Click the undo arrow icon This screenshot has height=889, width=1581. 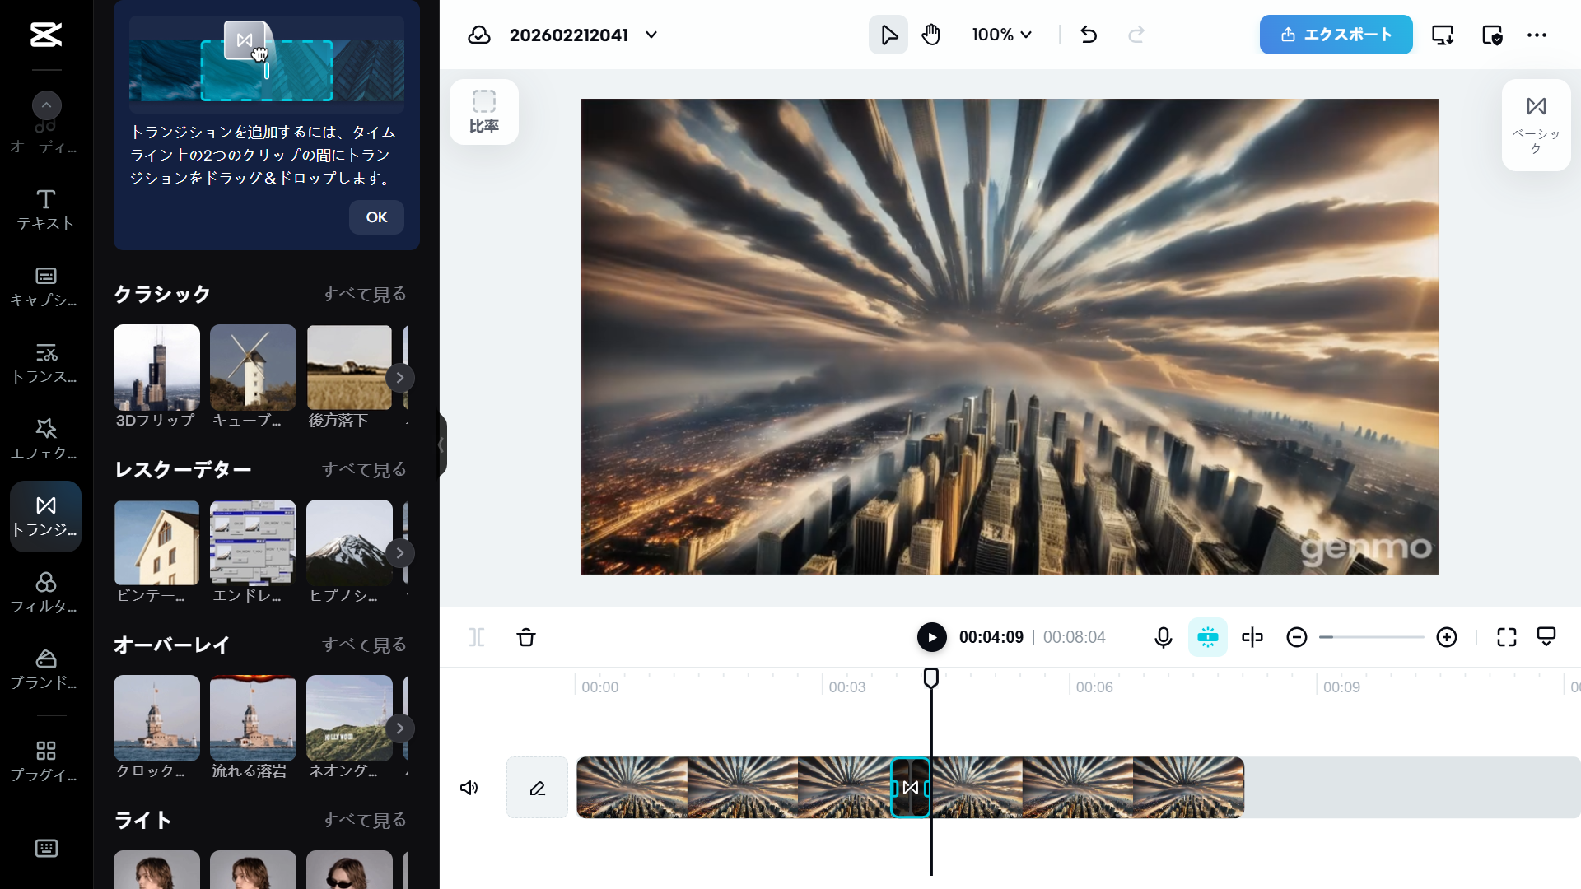1089,35
